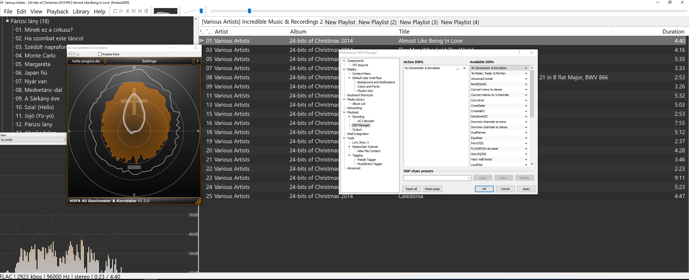Open the DSP chain presets combo box
The image size is (689, 280).
pos(437,178)
